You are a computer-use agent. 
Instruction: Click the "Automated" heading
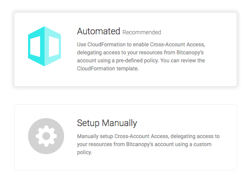click(98, 31)
